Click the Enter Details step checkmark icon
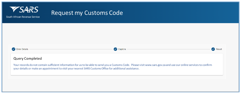 point(14,49)
